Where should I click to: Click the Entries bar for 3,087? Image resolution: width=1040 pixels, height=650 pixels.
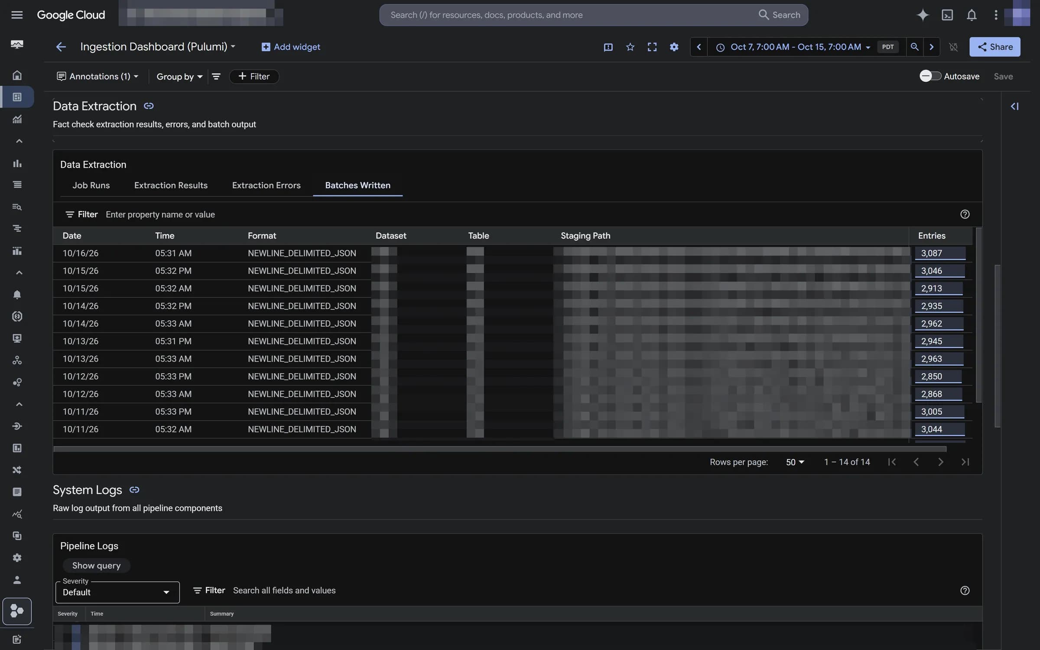[x=940, y=253]
